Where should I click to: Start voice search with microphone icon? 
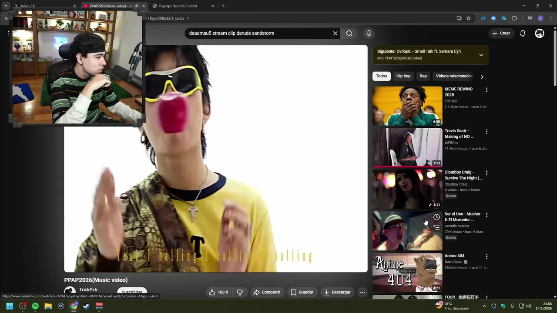tap(369, 33)
